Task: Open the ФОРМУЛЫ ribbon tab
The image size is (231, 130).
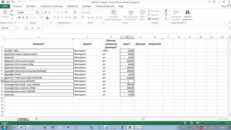Action: click(73, 6)
